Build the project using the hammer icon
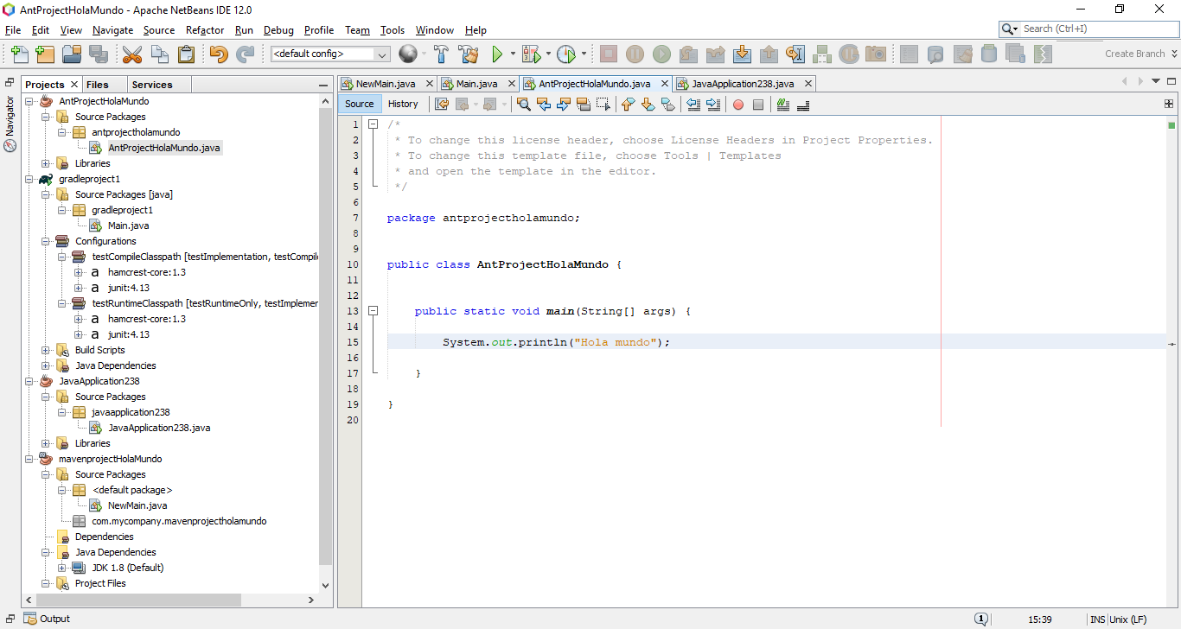Screen dimensions: 1181x629 click(x=441, y=54)
